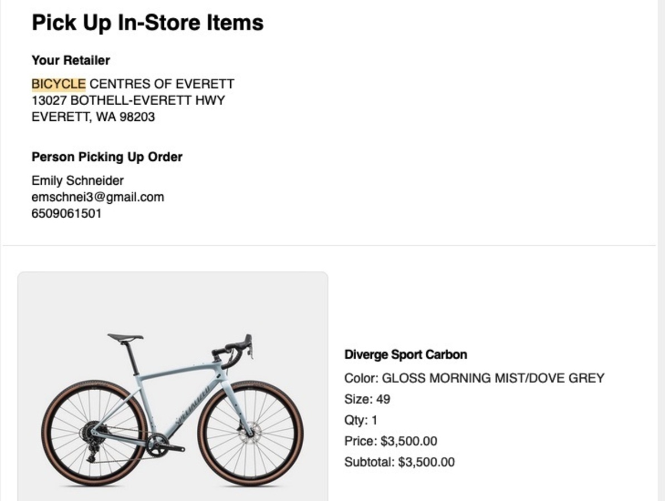Viewport: 665px width, 501px height.
Task: Click the emschnei3@gmail.com email address
Action: point(98,197)
